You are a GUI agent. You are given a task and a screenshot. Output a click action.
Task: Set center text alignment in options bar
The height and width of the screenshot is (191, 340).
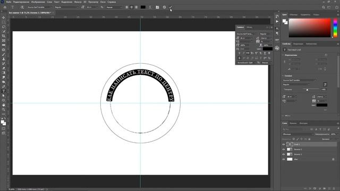coord(131,7)
